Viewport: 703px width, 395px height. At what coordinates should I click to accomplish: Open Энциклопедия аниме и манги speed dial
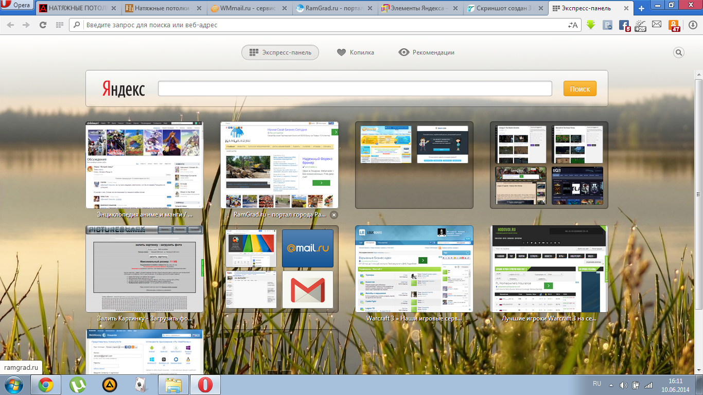(145, 165)
